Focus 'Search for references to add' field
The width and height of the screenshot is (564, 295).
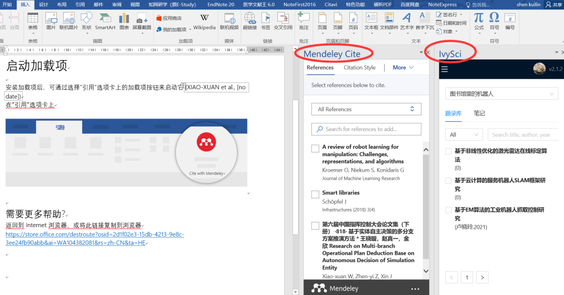tap(366, 129)
